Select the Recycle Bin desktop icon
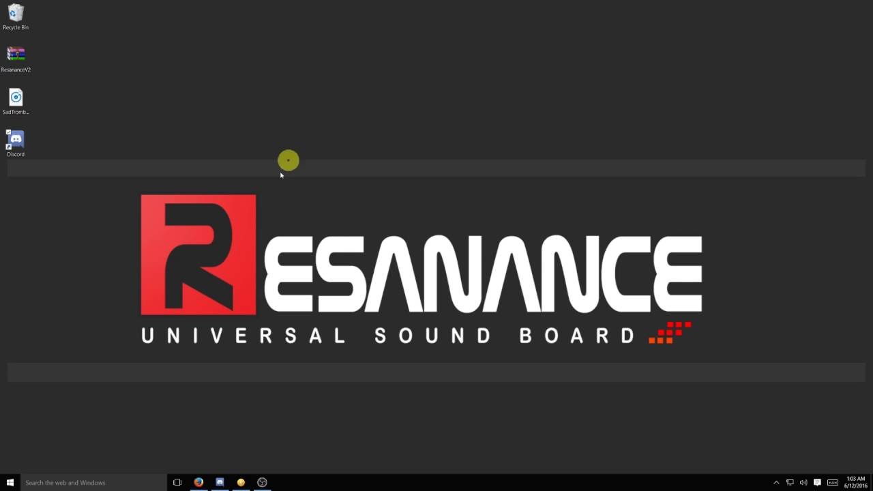The width and height of the screenshot is (873, 491). (x=16, y=17)
